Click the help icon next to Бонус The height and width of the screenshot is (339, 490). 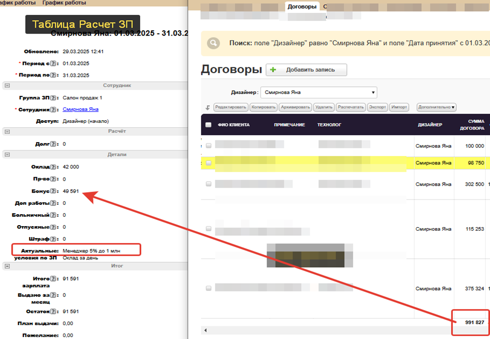click(53, 191)
